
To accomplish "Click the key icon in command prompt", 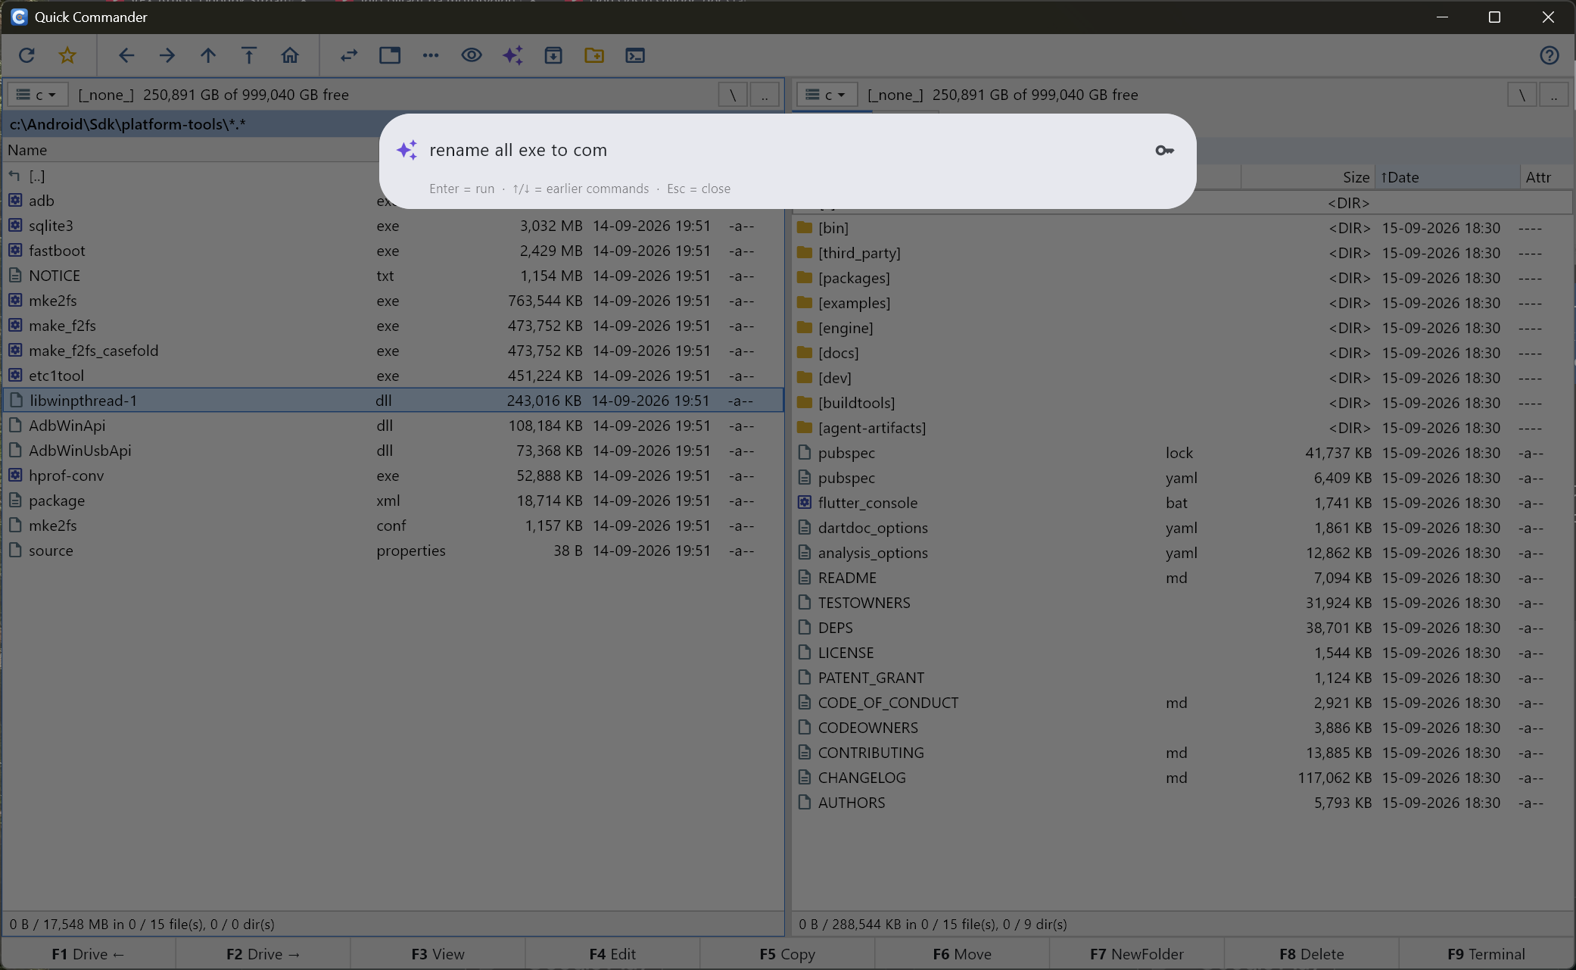I will (1164, 151).
